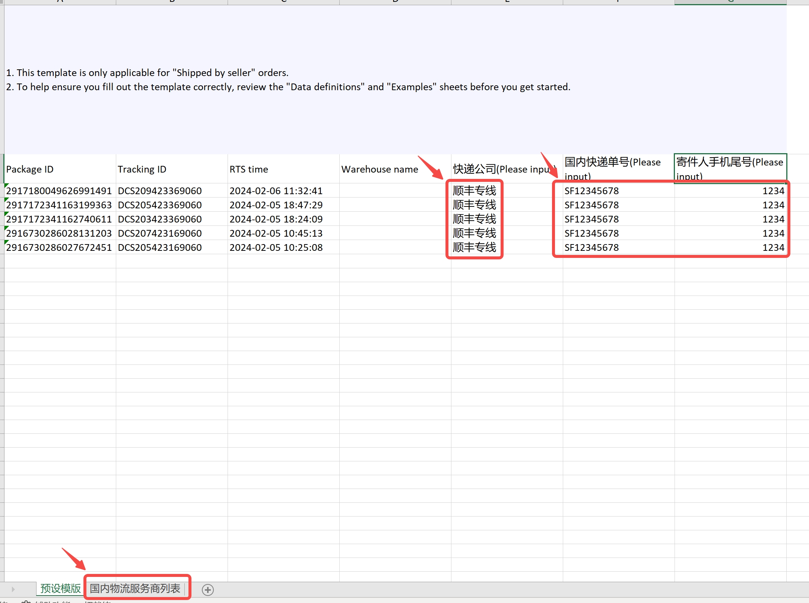Viewport: 809px width, 603px height.
Task: Switch to the 预设模版 sheet tab
Action: tap(60, 588)
